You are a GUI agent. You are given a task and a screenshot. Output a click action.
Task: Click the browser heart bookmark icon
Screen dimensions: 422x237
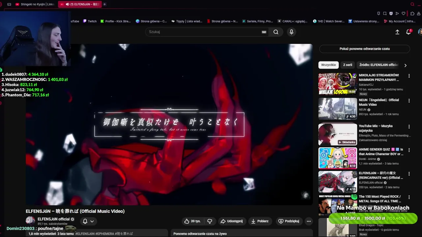pos(403,13)
